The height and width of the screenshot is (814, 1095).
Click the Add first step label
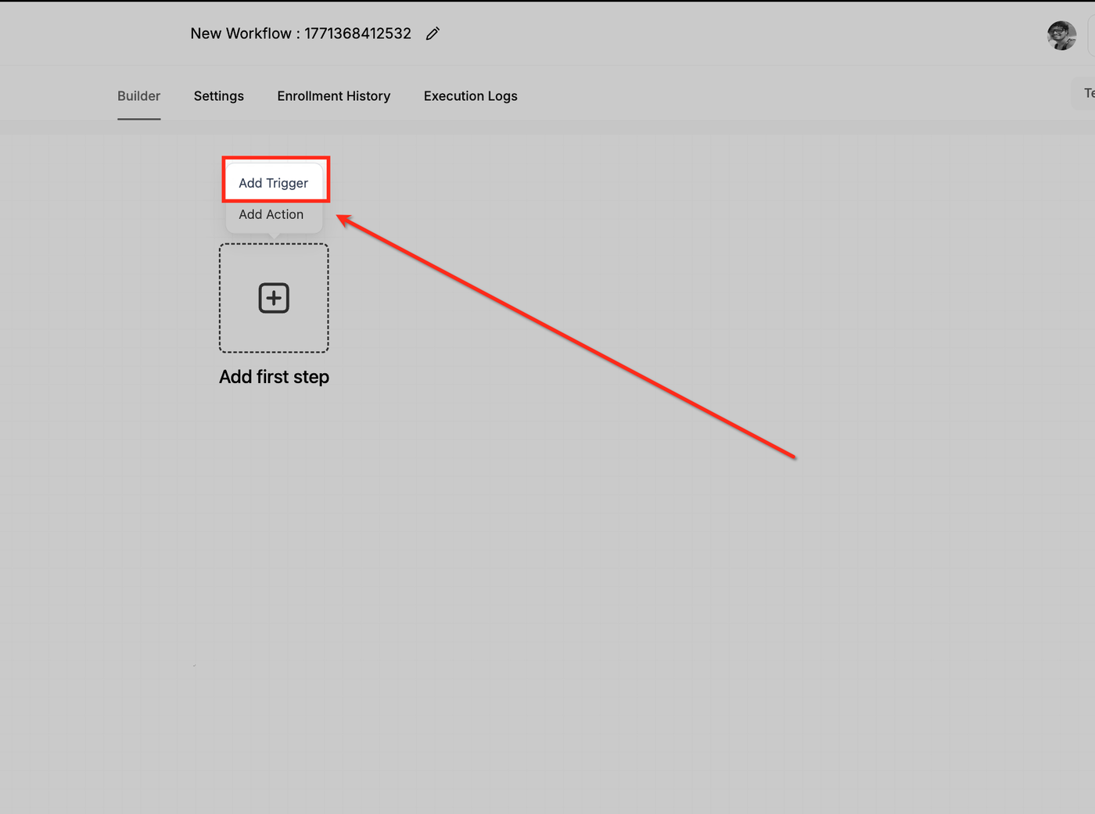pyautogui.click(x=274, y=377)
